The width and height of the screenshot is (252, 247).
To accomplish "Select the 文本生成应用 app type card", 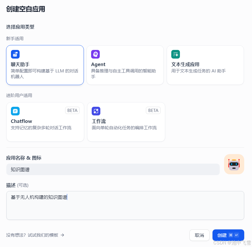I will click(x=205, y=65).
